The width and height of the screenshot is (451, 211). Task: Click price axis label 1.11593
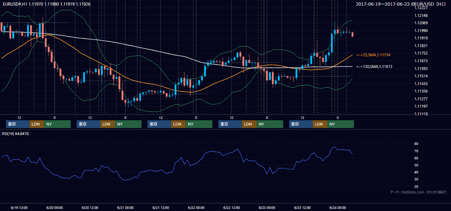tap(421, 69)
